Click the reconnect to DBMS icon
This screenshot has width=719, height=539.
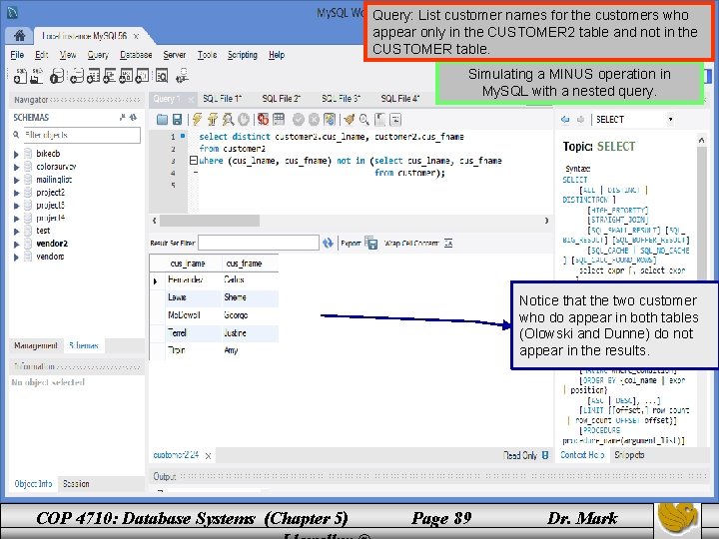click(x=182, y=76)
